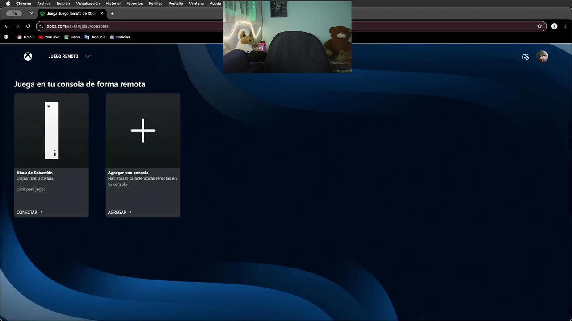572x321 pixels.
Task: Go back to the previous page
Action: (7, 26)
